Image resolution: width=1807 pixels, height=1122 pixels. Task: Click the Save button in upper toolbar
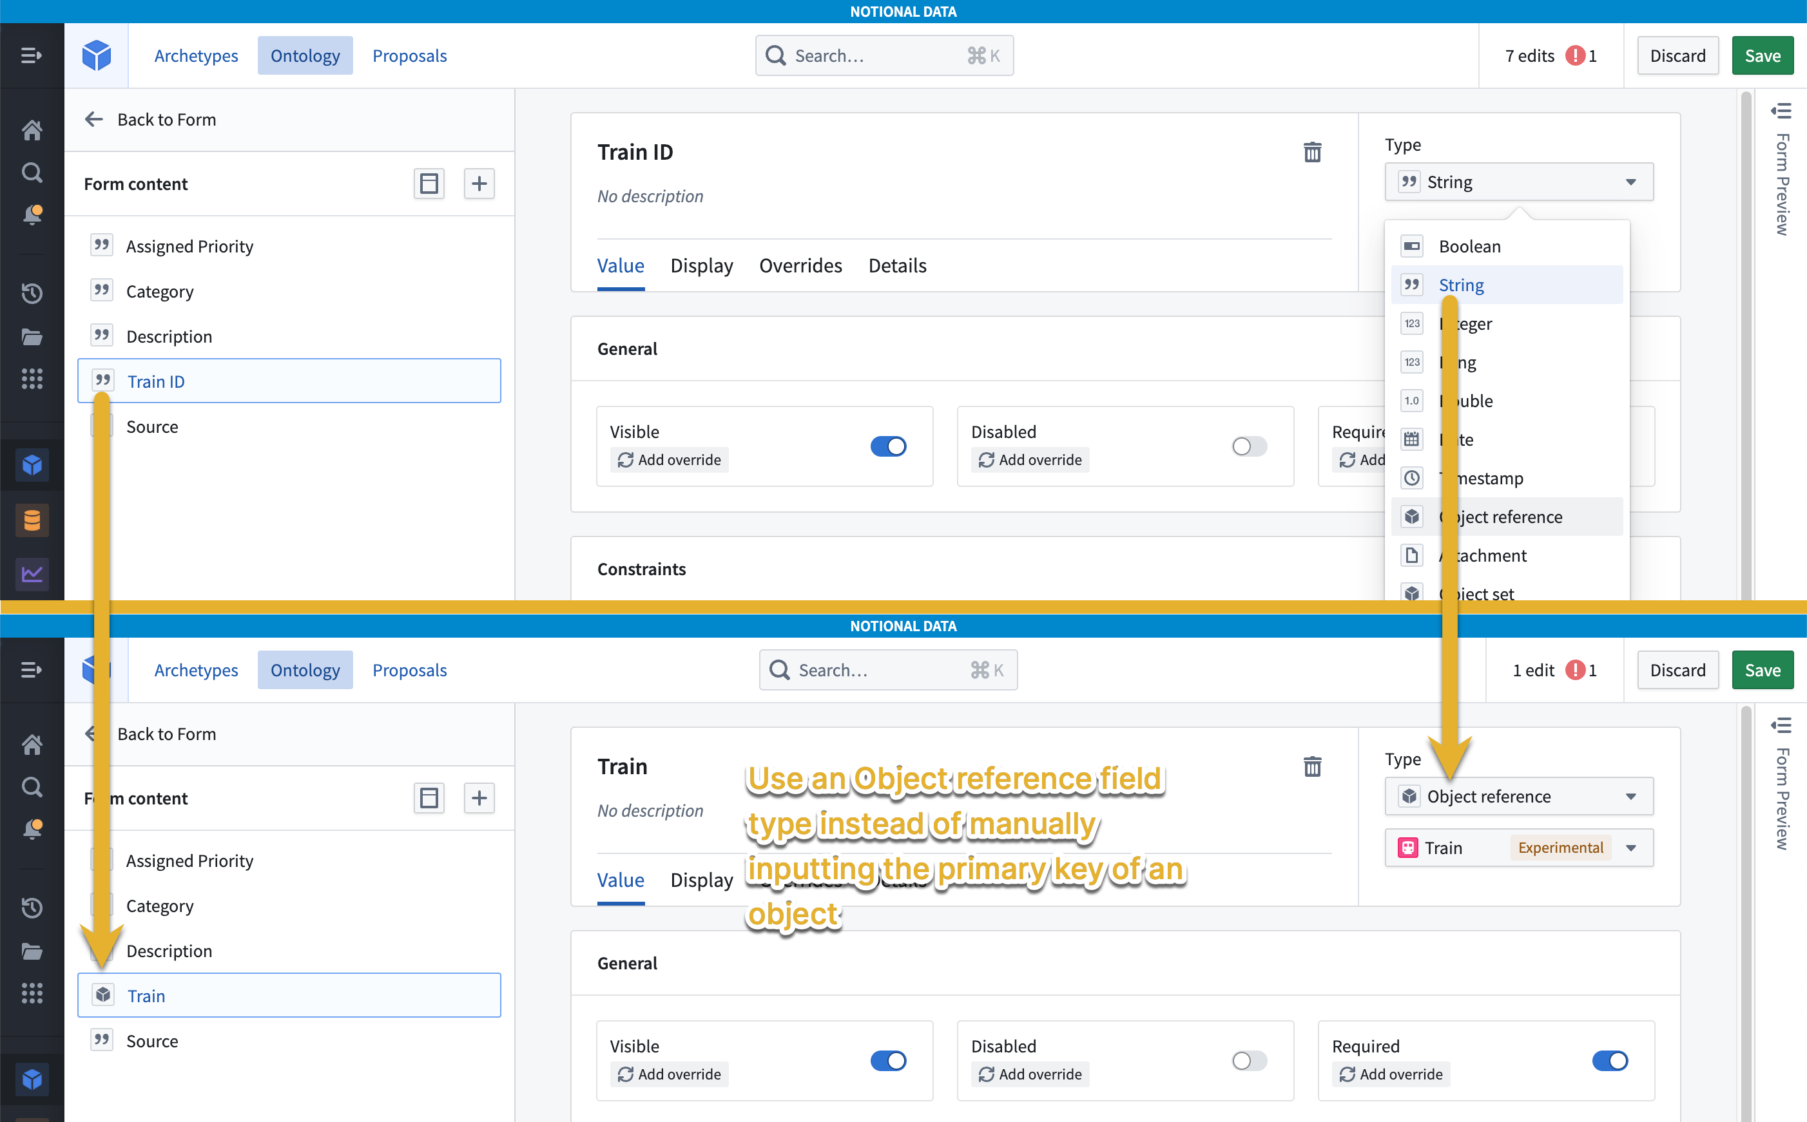(x=1763, y=54)
